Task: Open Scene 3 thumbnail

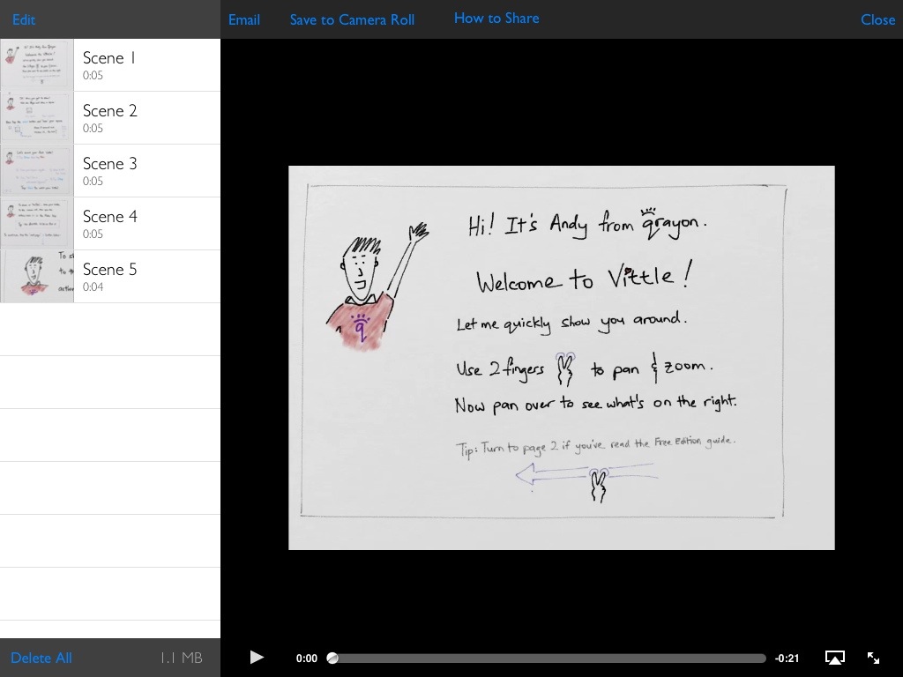Action: pyautogui.click(x=37, y=171)
